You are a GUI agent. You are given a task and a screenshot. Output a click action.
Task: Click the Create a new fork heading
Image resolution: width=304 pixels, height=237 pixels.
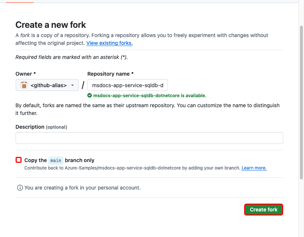pyautogui.click(x=51, y=25)
